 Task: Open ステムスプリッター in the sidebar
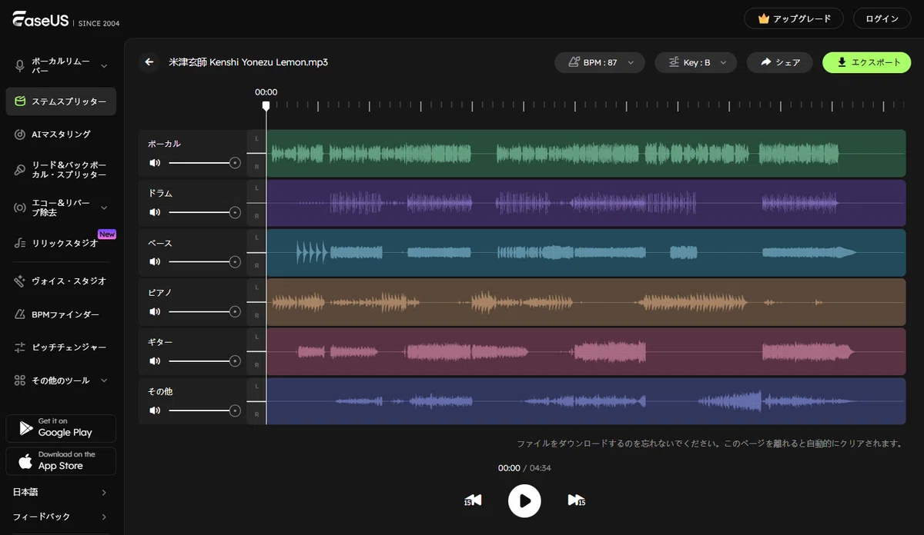(61, 101)
